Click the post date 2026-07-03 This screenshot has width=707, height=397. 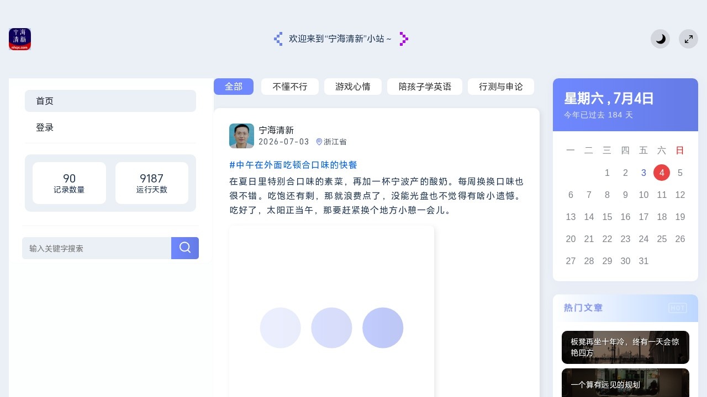[x=284, y=142]
